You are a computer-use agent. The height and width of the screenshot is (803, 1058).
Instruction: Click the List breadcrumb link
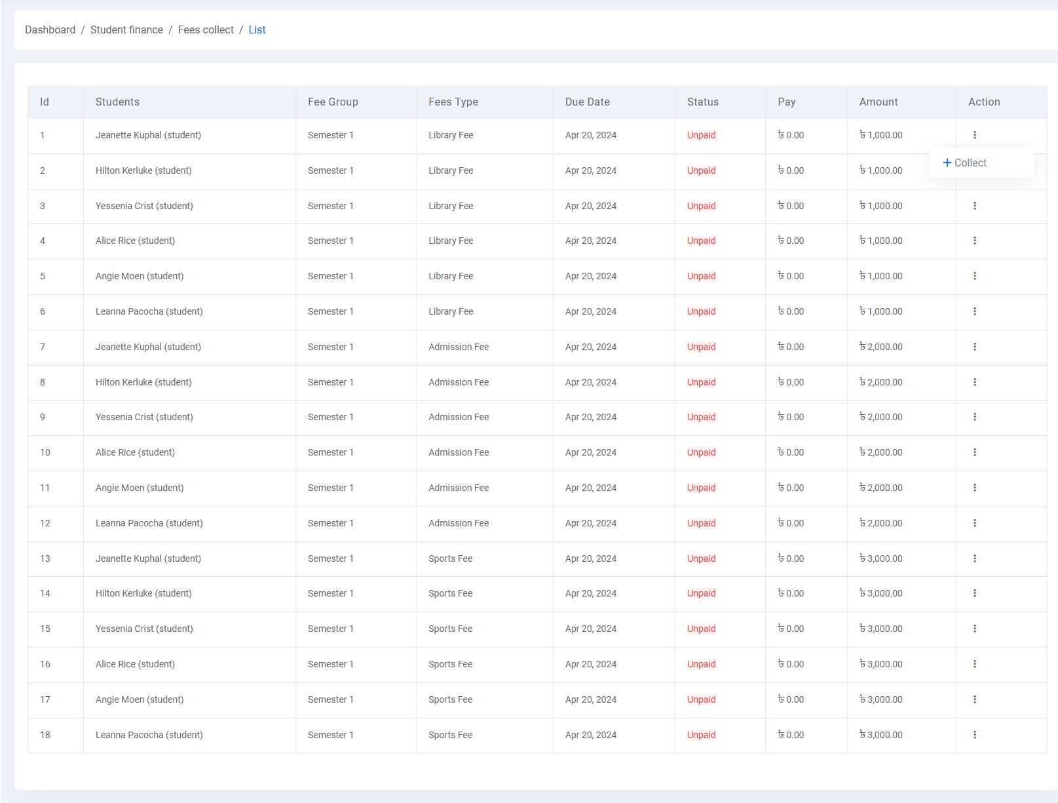pos(257,30)
